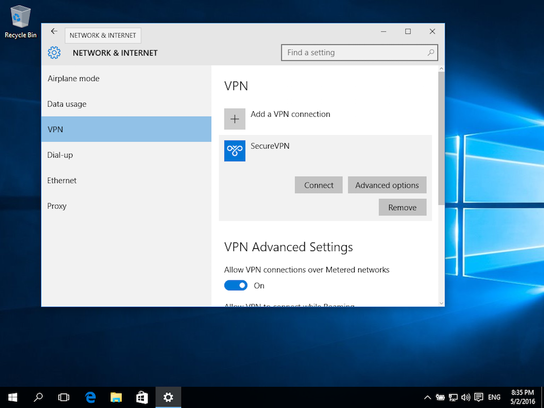
Task: Click the plus icon to add a VPN connection
Action: (x=235, y=119)
